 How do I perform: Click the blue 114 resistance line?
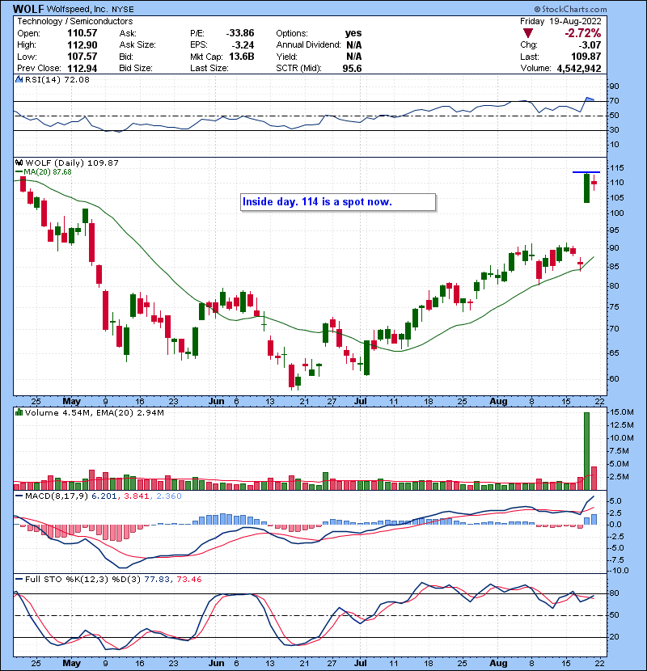tap(586, 172)
